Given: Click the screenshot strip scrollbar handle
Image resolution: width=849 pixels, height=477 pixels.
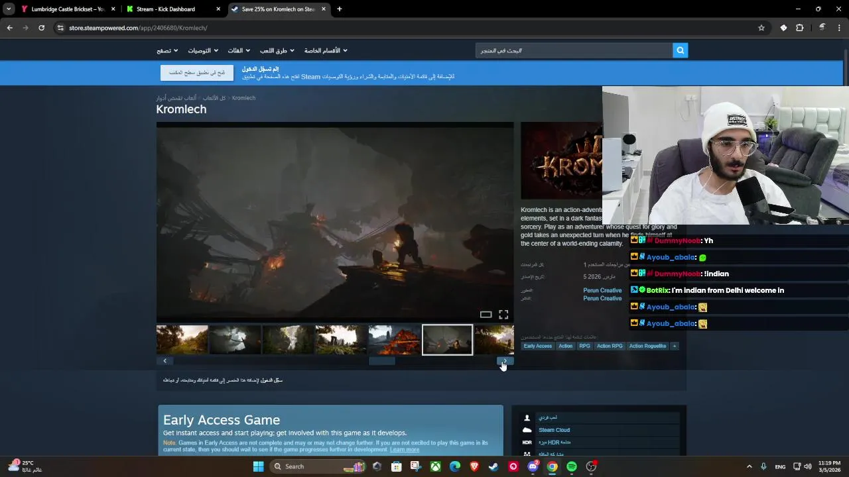Looking at the screenshot, I should click(x=382, y=361).
